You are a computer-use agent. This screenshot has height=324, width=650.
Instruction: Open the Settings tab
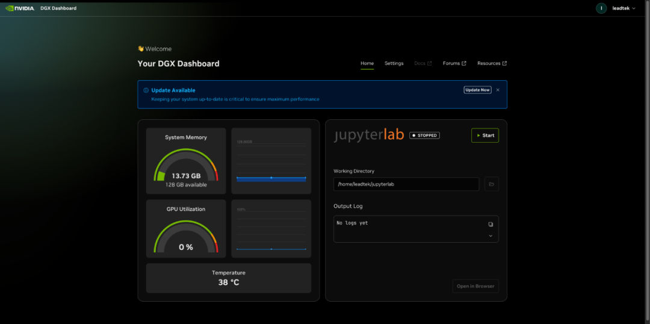click(394, 63)
